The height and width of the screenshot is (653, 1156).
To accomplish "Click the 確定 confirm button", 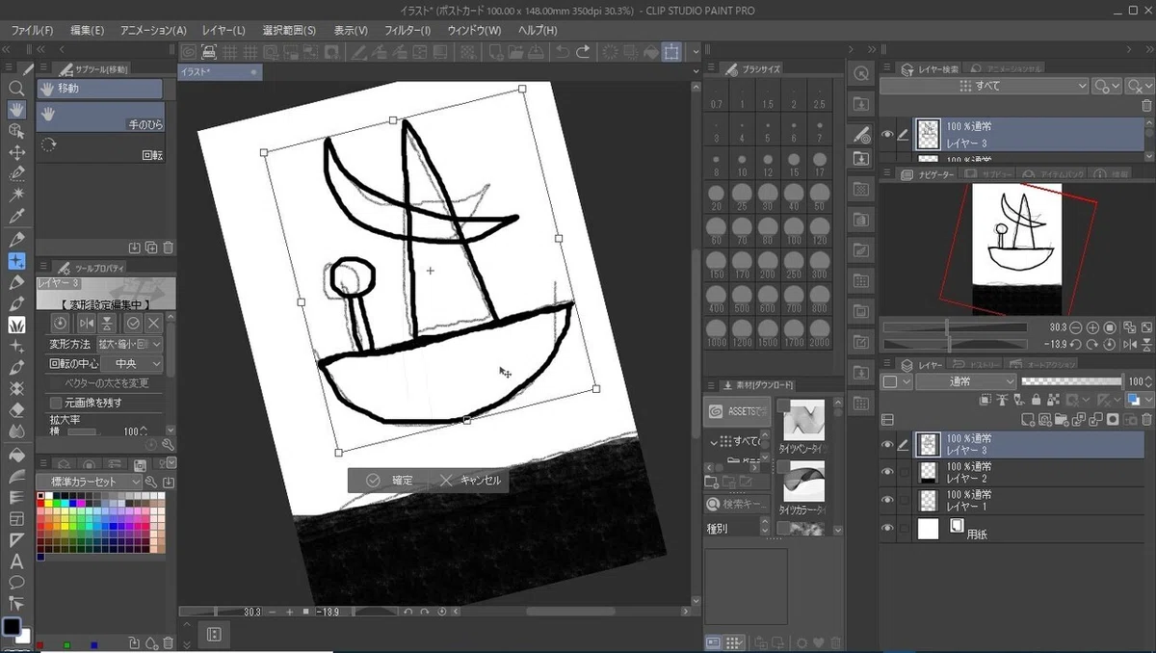I will [x=388, y=480].
